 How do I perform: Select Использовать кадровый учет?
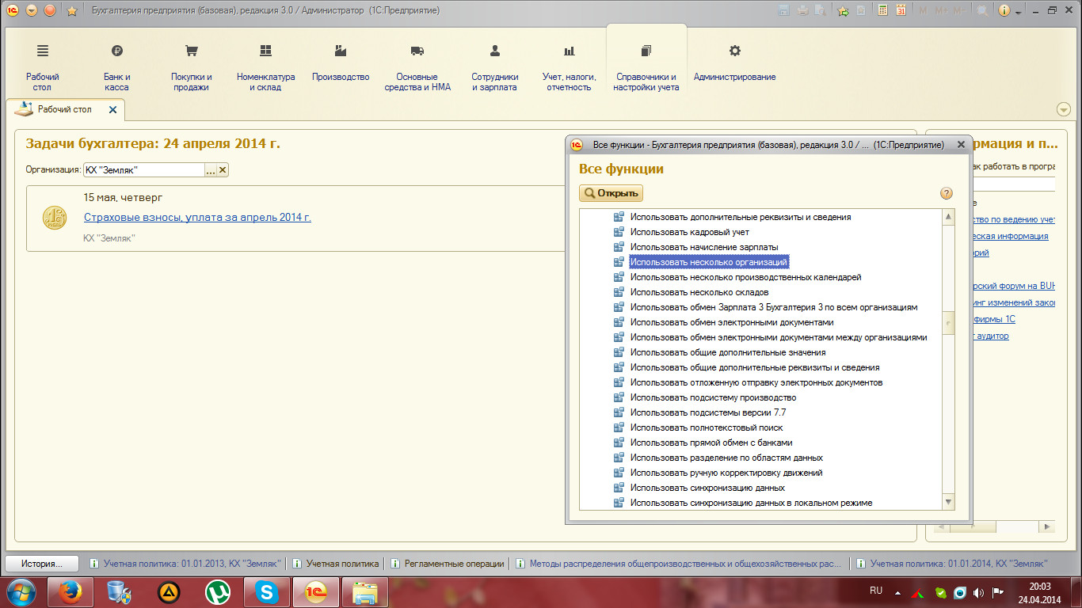pos(688,232)
